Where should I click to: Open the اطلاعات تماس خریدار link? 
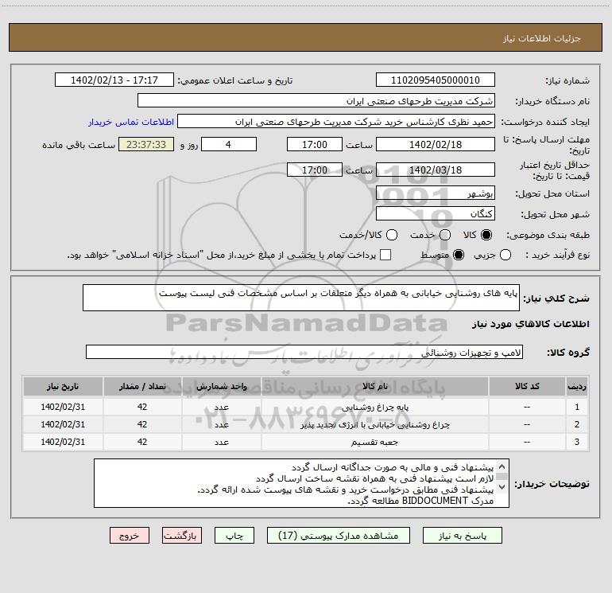pos(131,122)
